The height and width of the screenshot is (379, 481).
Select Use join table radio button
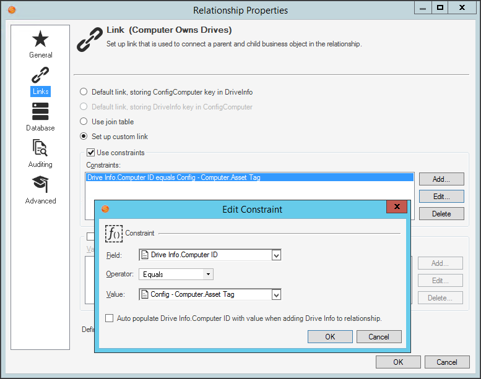(84, 121)
